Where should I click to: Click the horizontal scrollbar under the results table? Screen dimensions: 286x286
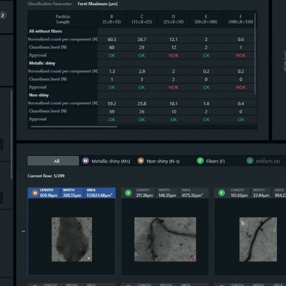(x=62, y=127)
